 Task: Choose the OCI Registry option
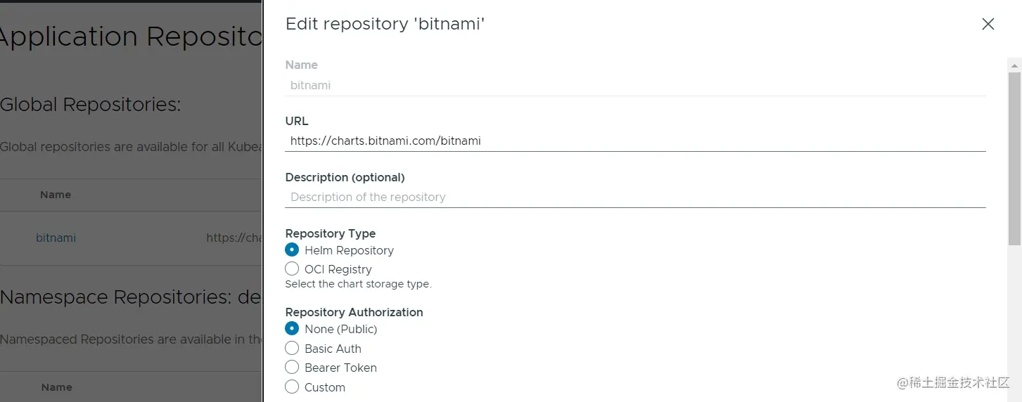point(292,268)
